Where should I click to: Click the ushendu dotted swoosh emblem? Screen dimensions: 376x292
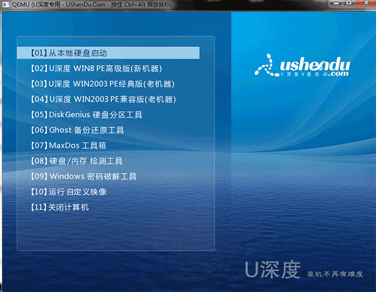pos(264,65)
